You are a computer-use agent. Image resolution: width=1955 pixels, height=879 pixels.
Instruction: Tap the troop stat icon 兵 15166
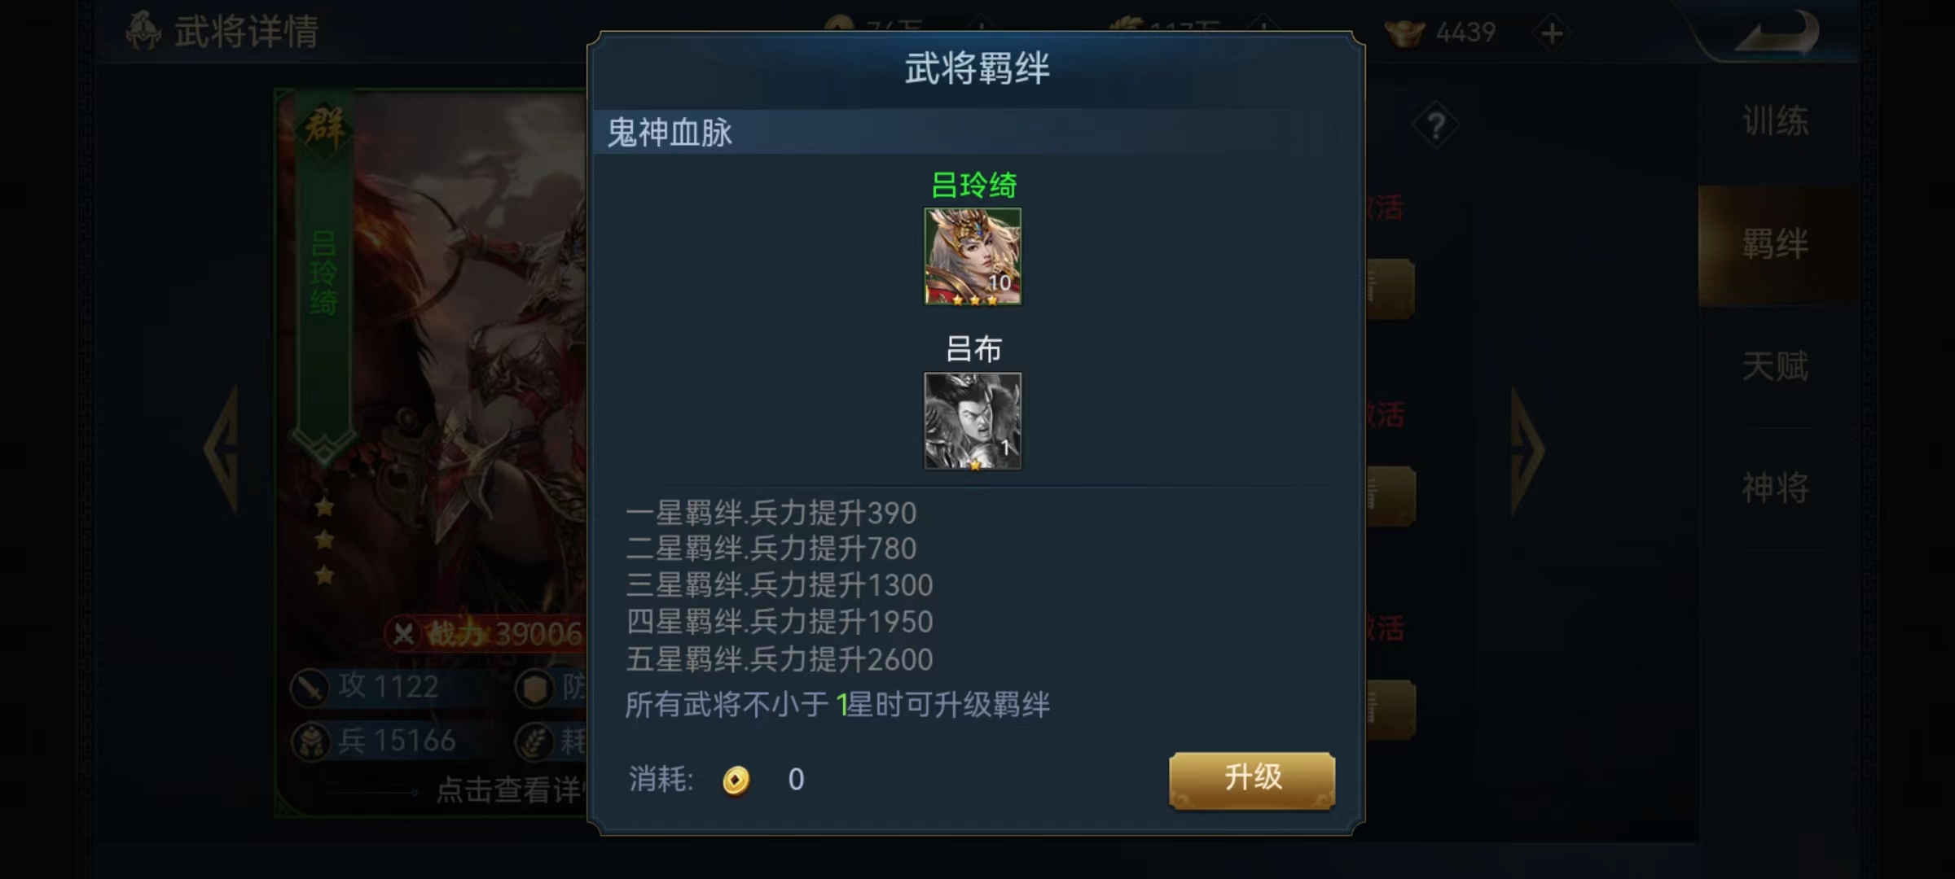pos(310,741)
